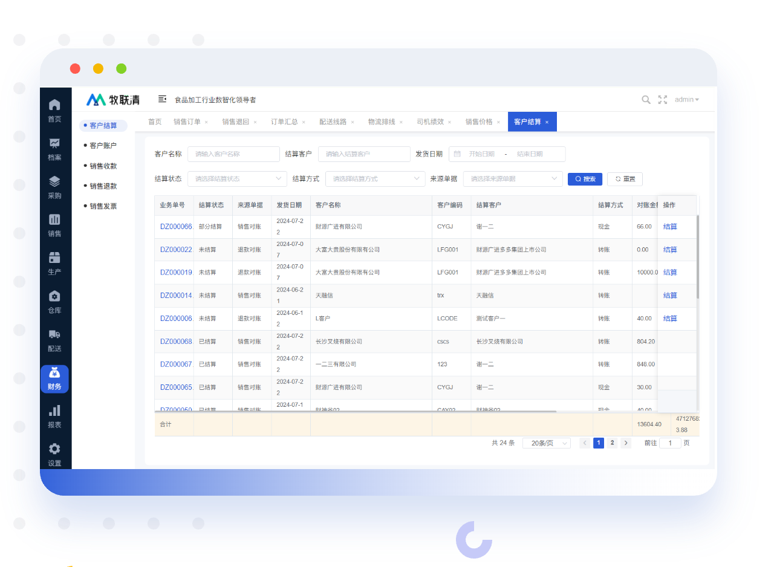Click the fullscreen toggle icon in header
The width and height of the screenshot is (774, 567).
tap(663, 100)
